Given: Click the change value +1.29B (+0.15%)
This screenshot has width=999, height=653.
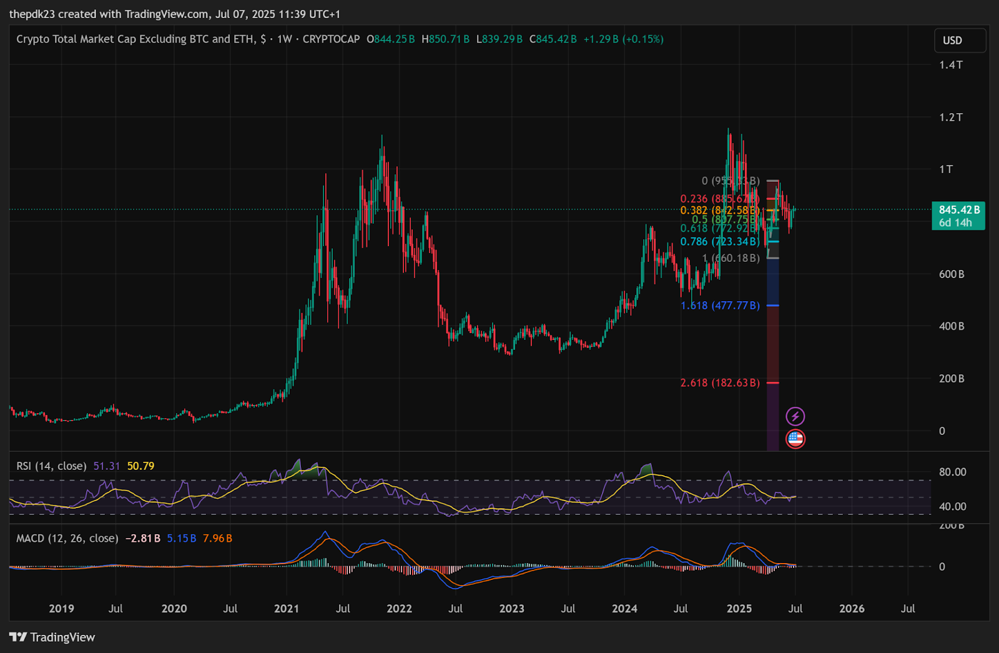Looking at the screenshot, I should [623, 39].
